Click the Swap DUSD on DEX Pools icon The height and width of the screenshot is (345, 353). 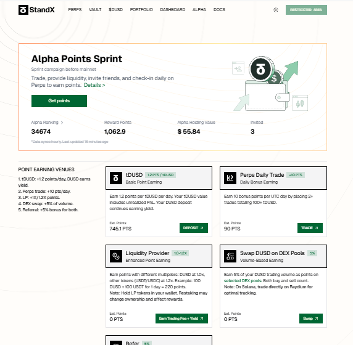coord(230,256)
